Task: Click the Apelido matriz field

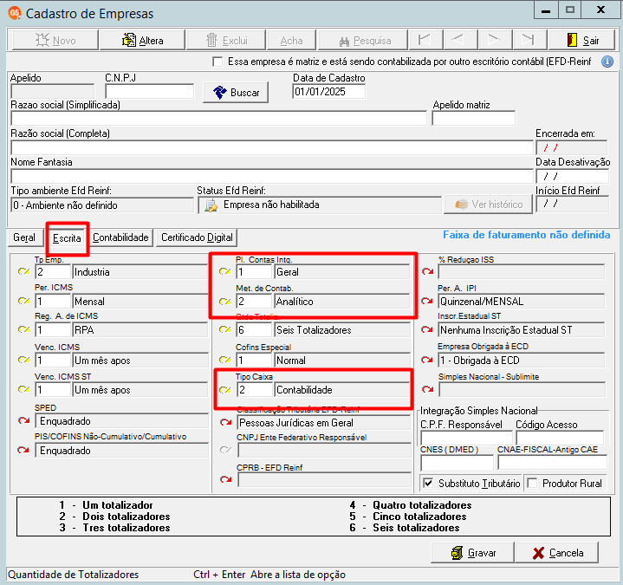Action: point(474,119)
